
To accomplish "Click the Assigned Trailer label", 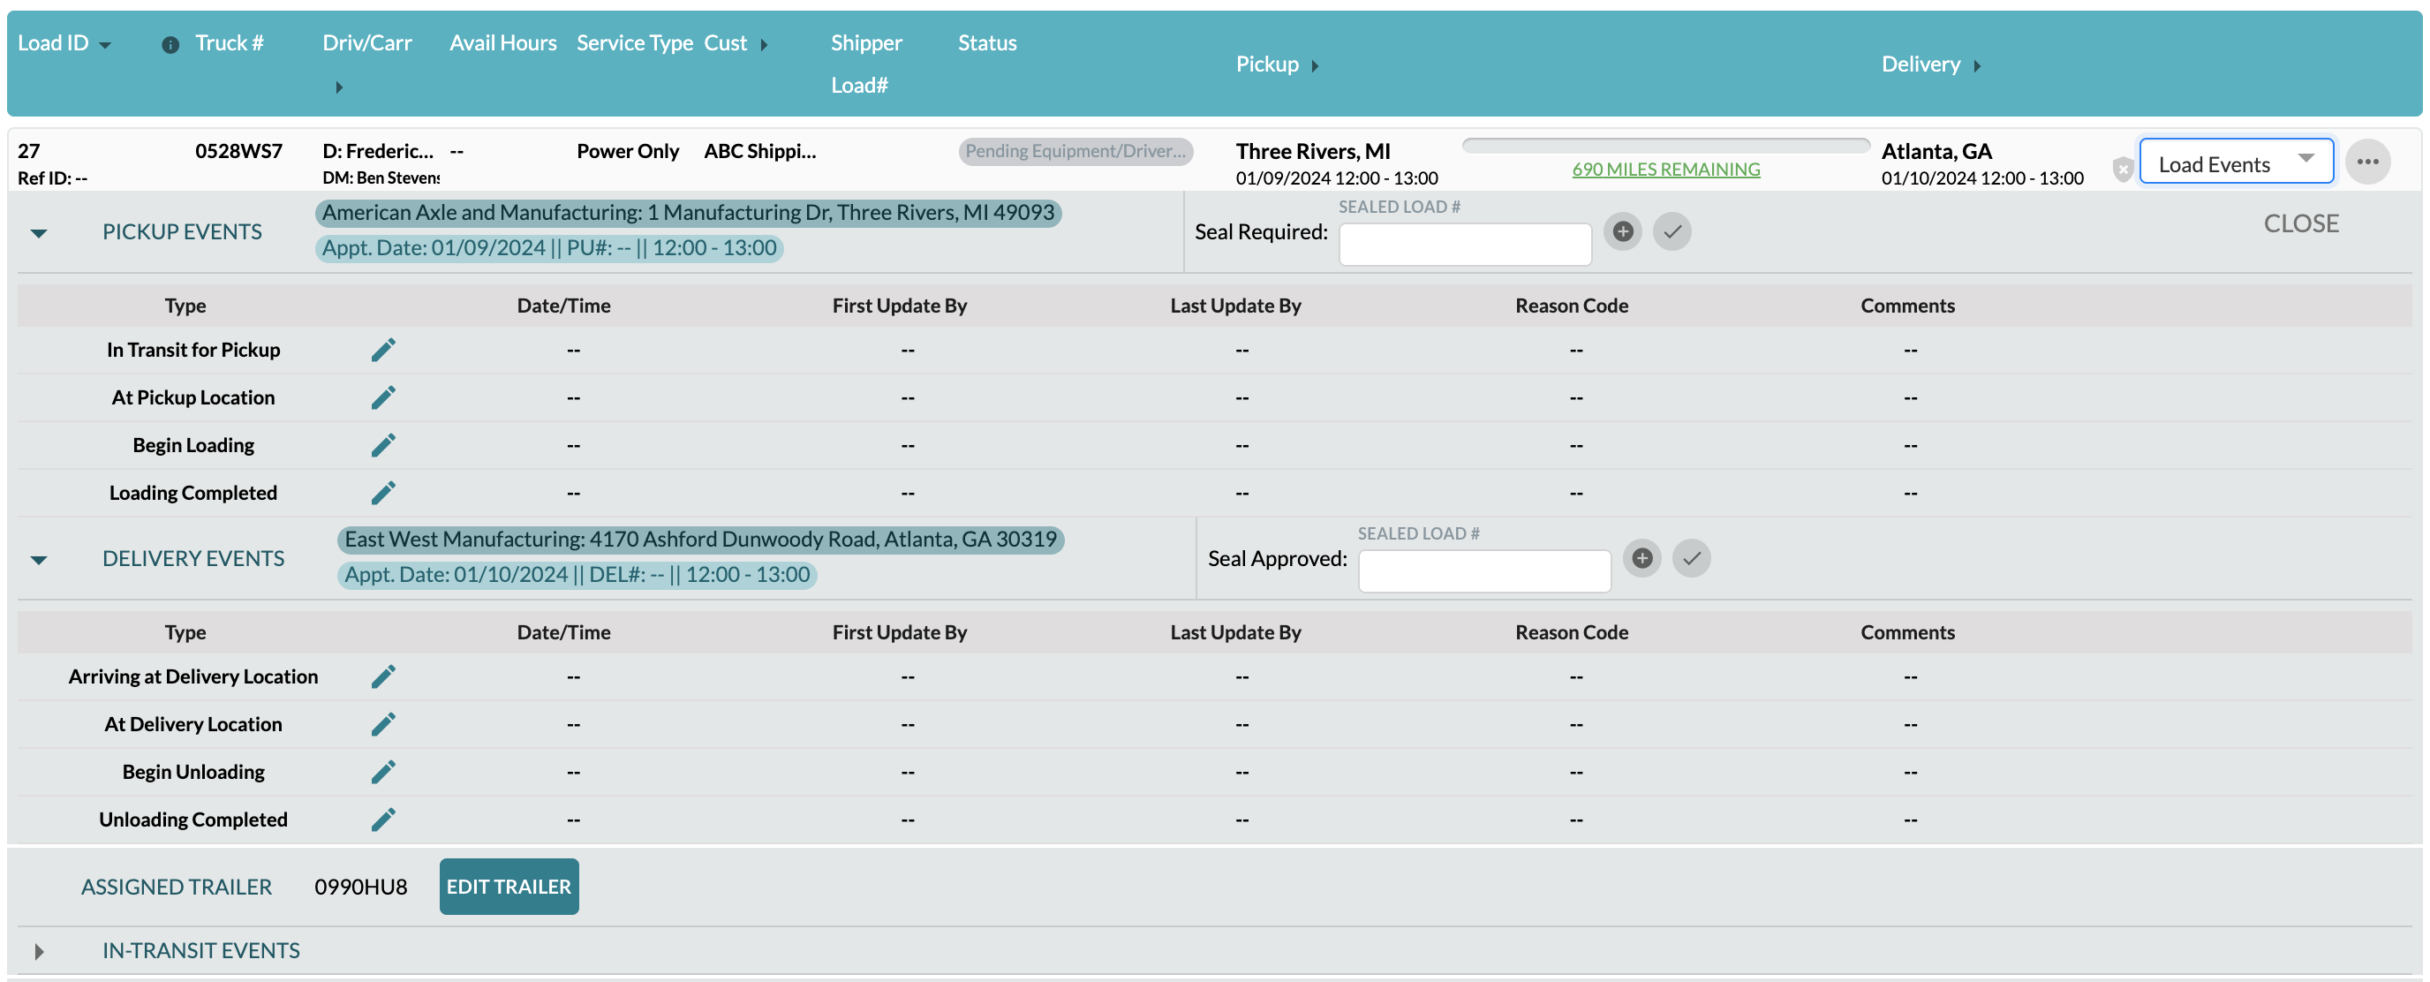I will [x=177, y=887].
